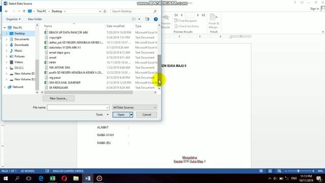Refresh the Desktop folder listing
This screenshot has height=183, width=325.
(105, 11)
